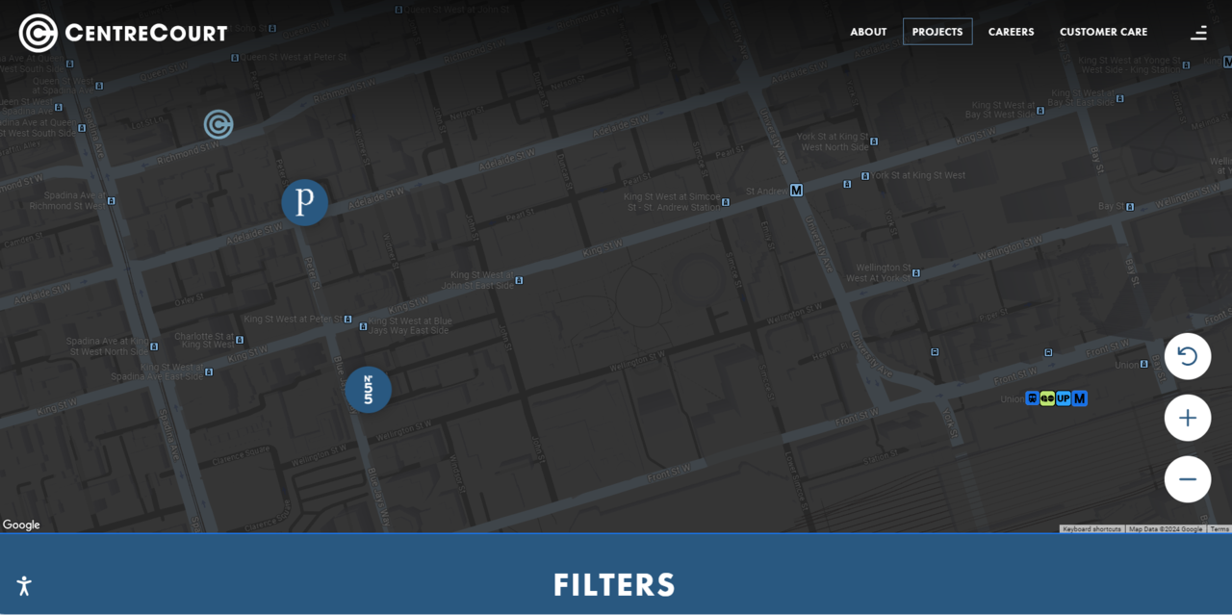The width and height of the screenshot is (1232, 615).
Task: Open Customer Care page
Action: (1103, 32)
